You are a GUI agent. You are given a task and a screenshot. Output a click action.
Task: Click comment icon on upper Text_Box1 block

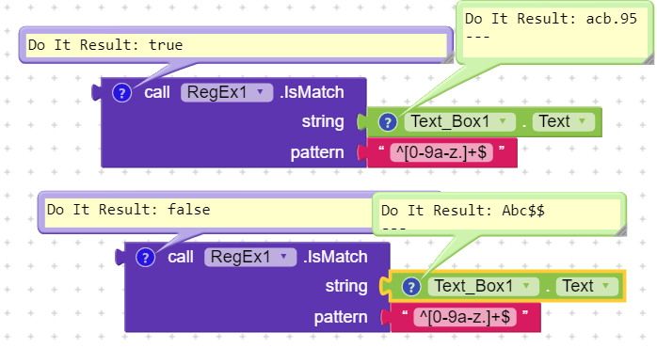[388, 122]
